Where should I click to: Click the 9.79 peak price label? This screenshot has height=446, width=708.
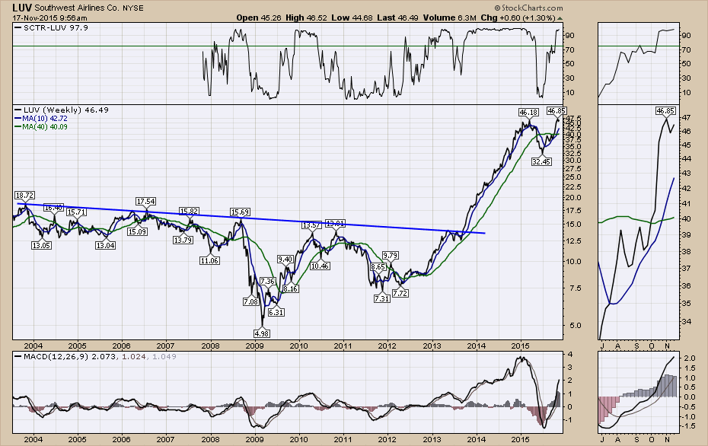coord(390,255)
